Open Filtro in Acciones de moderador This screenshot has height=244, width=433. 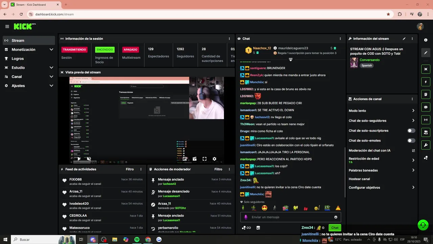218,169
